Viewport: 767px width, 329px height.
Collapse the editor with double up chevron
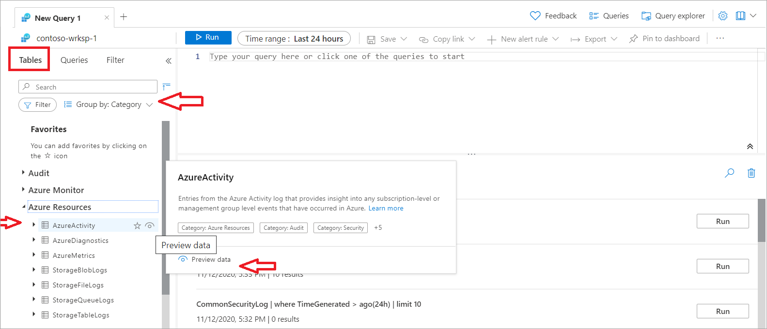(x=750, y=146)
